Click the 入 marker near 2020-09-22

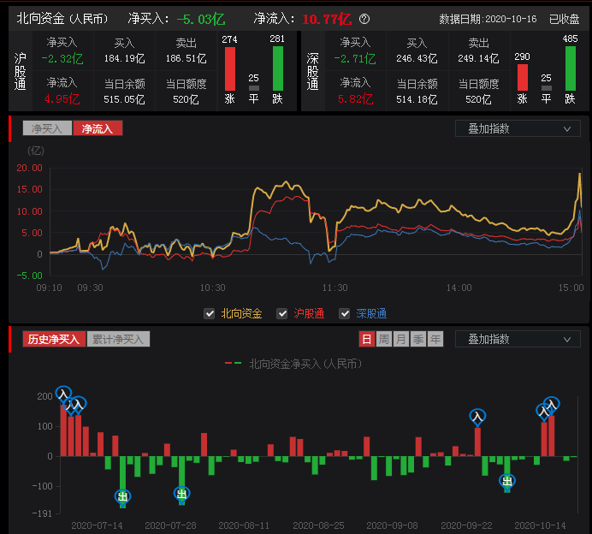[477, 417]
